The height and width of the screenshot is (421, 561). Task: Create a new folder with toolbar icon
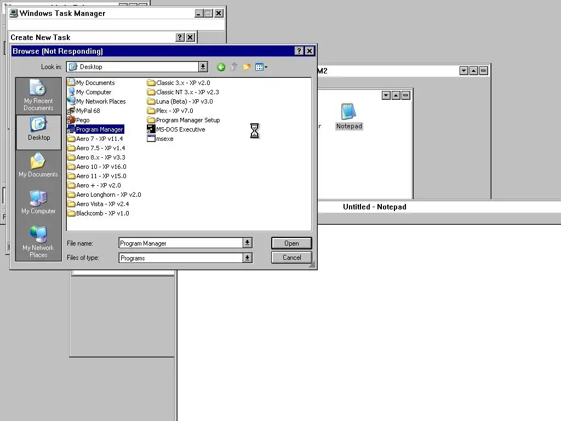(247, 67)
